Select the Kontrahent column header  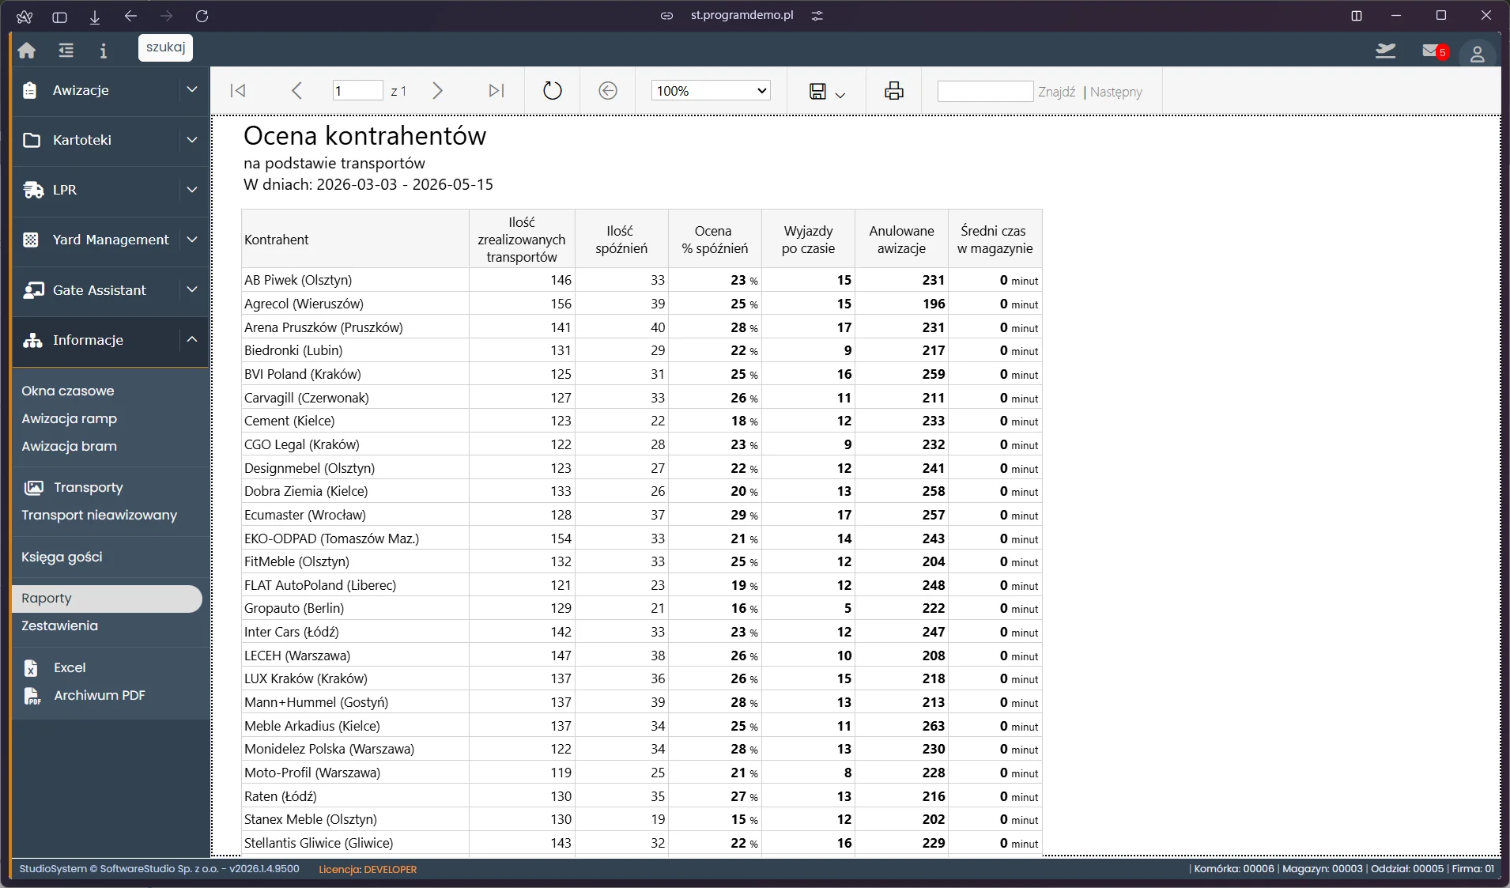355,240
